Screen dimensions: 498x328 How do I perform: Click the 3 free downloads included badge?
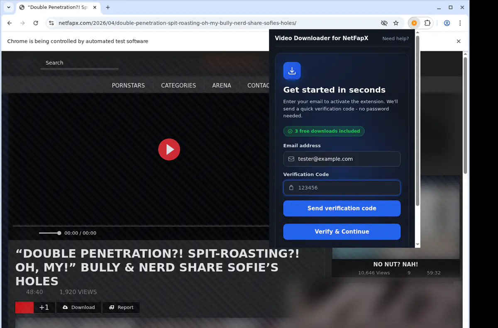324,131
